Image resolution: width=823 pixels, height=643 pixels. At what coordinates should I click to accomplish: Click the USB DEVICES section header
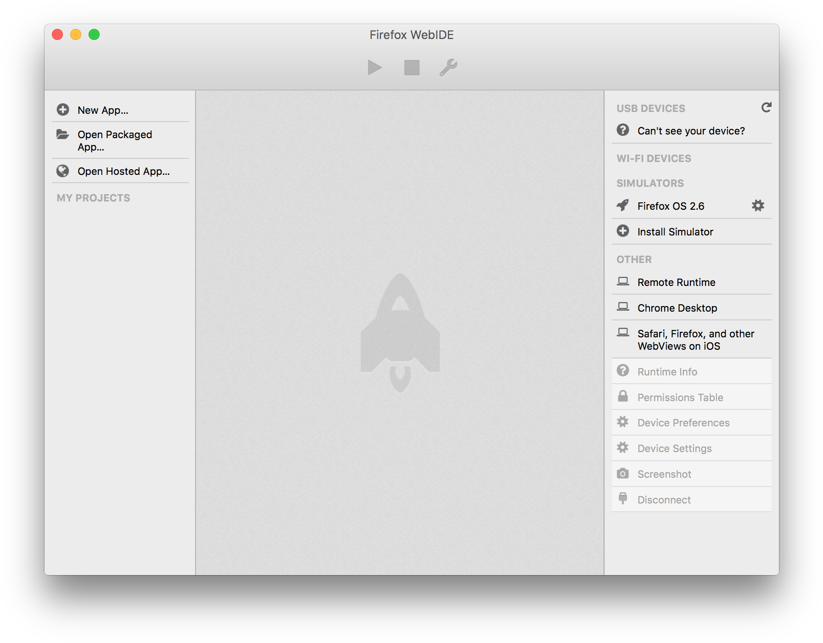650,108
